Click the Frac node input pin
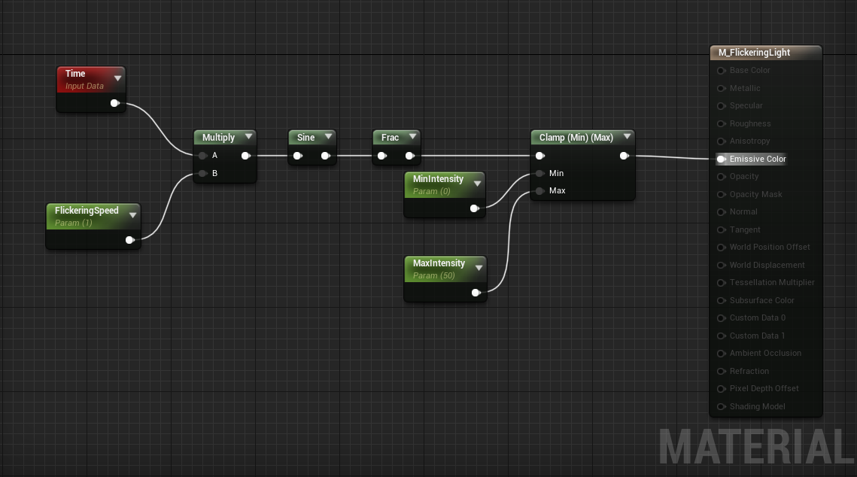Viewport: 857px width, 477px height. point(382,156)
